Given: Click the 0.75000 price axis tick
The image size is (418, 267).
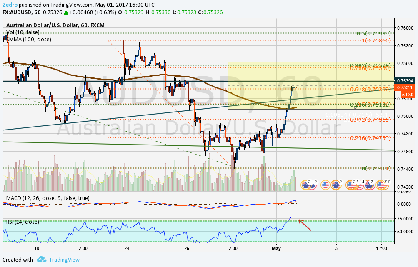Looking at the screenshot, I should pos(405,116).
